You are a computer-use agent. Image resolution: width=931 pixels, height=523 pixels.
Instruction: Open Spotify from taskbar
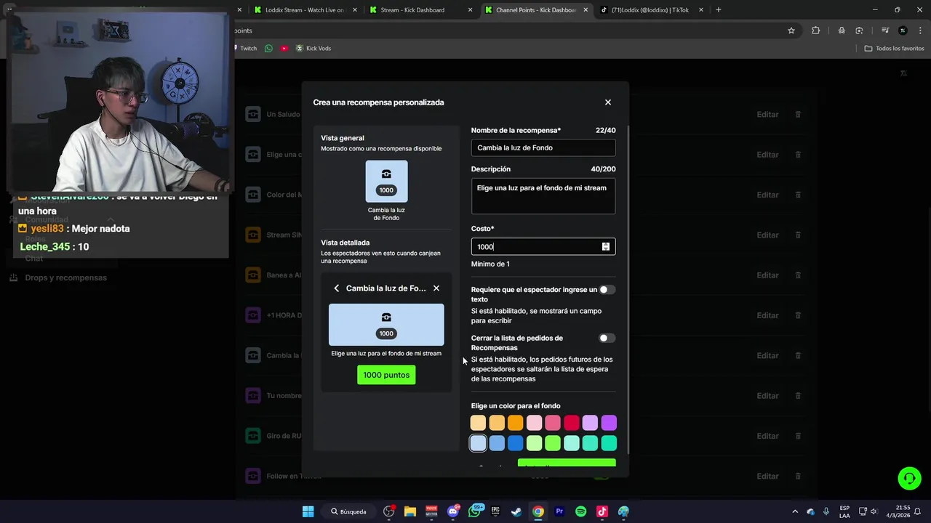(x=580, y=511)
